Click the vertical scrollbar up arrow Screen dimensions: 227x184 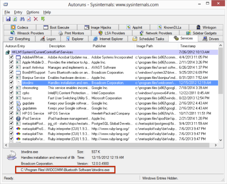click(x=221, y=45)
